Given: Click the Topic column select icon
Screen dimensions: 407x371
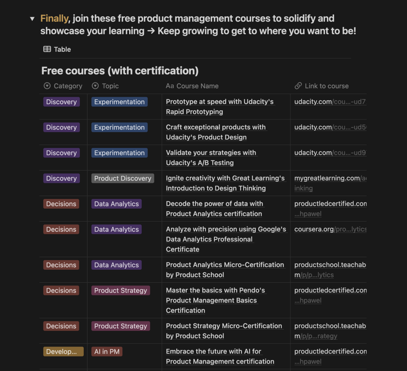Looking at the screenshot, I should click(x=95, y=86).
